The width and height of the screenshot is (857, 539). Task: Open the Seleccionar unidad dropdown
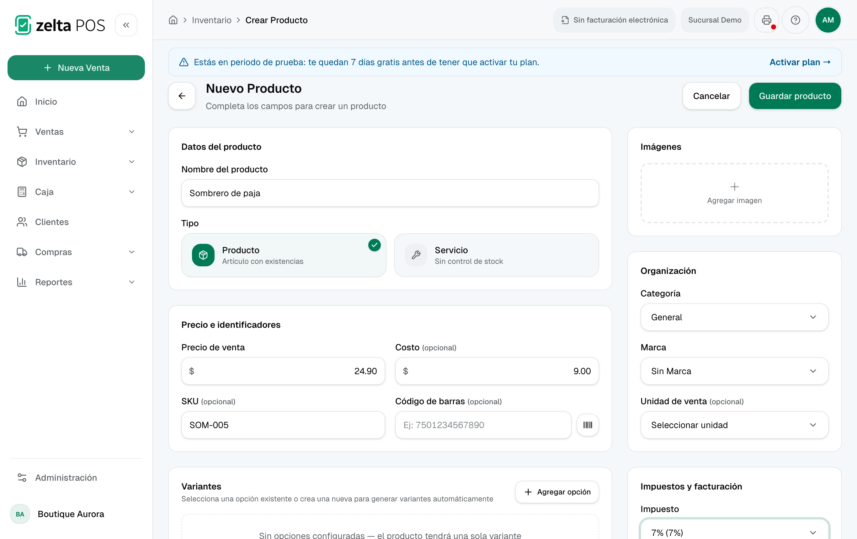[x=734, y=425]
